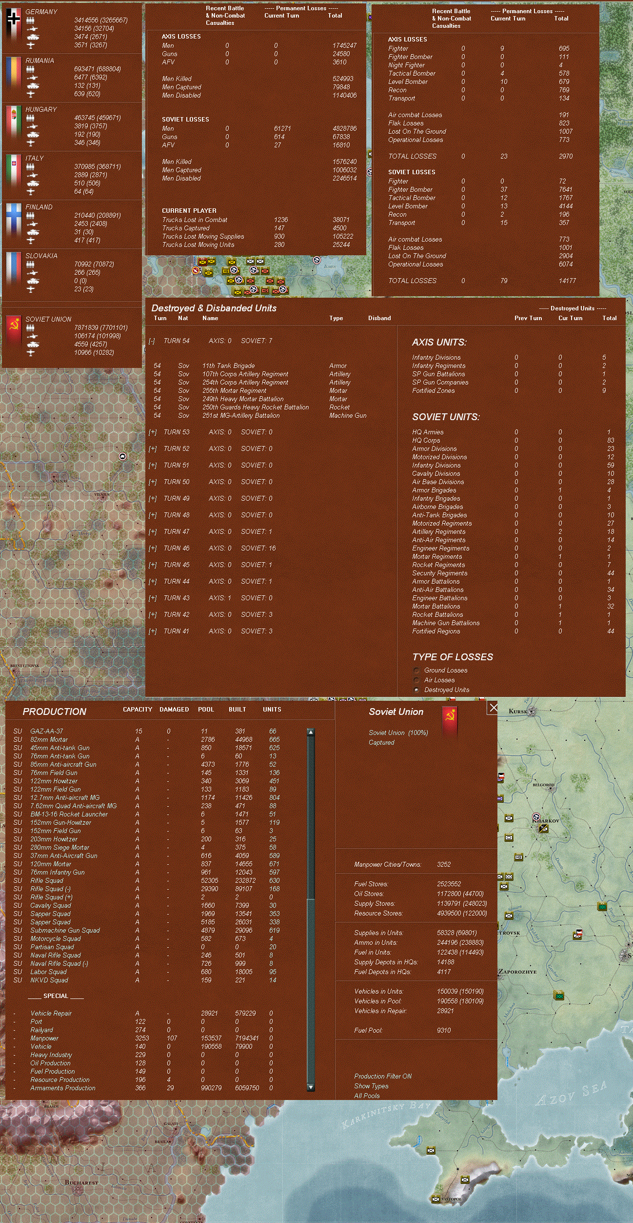The image size is (633, 1223).
Task: Select the unit counter on Kharkov
Action: 543,828
